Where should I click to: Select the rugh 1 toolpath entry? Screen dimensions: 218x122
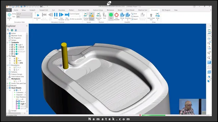click(x=20, y=45)
